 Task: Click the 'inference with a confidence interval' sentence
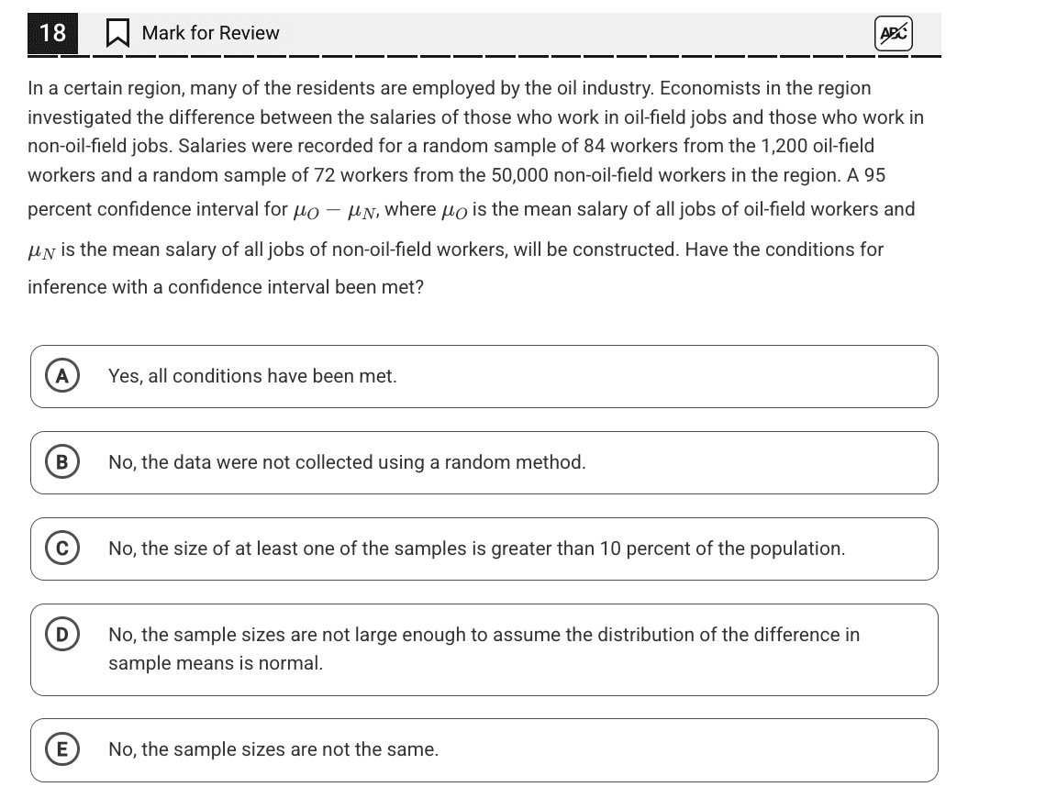[226, 287]
